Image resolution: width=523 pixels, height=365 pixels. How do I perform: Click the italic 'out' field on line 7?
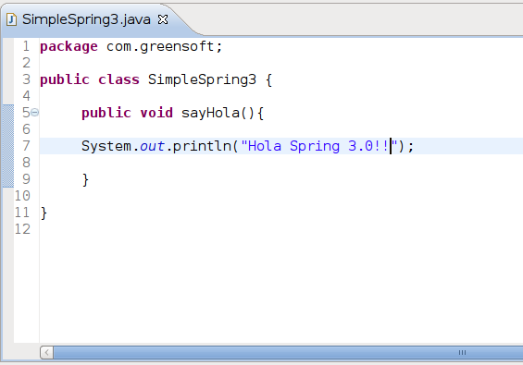pos(152,147)
